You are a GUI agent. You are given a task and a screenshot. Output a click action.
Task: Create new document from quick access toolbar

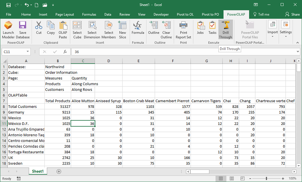[36, 5]
